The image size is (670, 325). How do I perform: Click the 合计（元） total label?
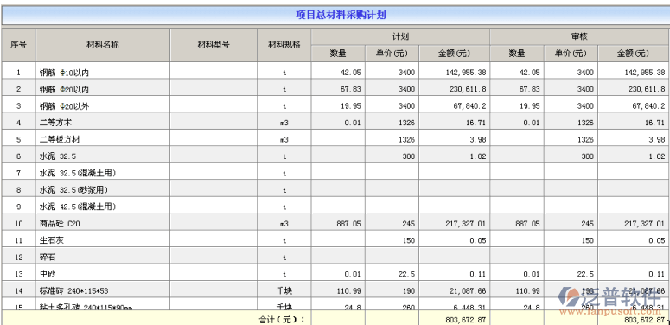283,319
